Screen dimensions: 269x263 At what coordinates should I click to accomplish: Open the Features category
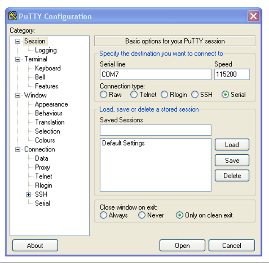(x=47, y=86)
